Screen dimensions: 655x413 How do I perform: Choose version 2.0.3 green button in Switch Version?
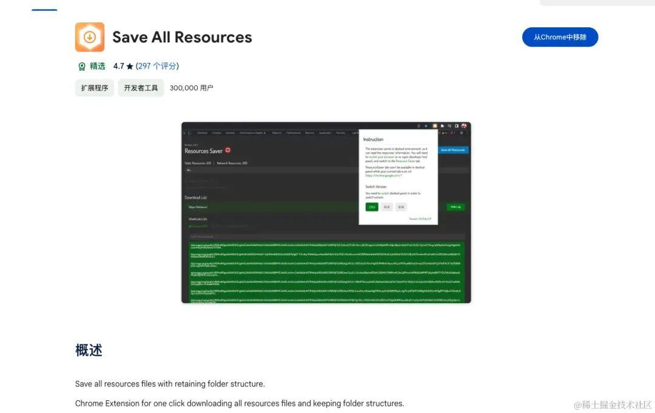point(372,207)
